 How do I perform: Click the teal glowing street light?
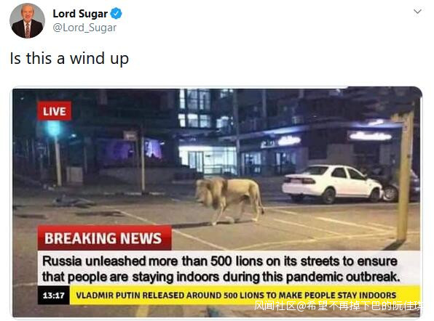click(x=54, y=129)
